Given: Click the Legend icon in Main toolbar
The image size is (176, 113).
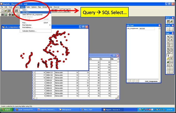Looking at the screenshot, I should tap(168, 65).
